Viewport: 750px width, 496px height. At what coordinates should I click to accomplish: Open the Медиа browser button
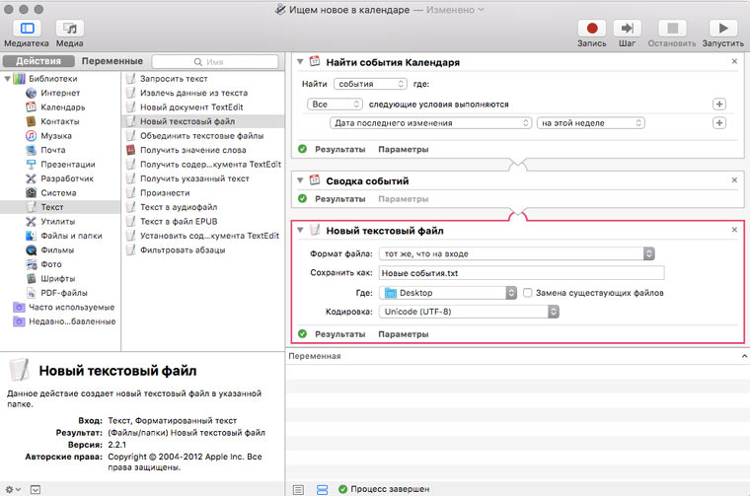pyautogui.click(x=70, y=29)
